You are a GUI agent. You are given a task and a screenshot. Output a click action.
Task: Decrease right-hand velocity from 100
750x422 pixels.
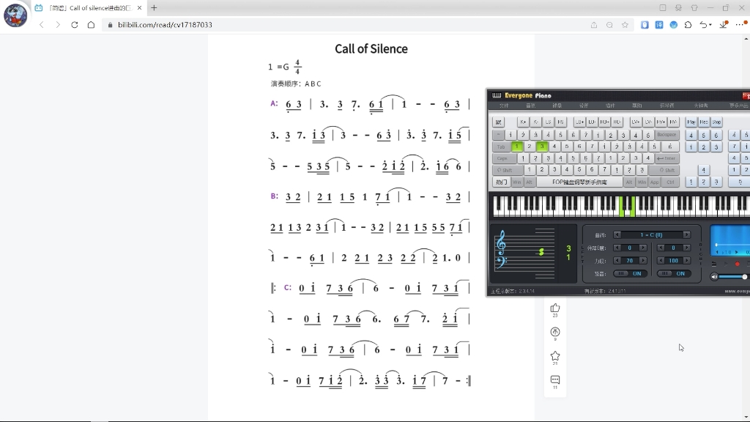coord(661,261)
